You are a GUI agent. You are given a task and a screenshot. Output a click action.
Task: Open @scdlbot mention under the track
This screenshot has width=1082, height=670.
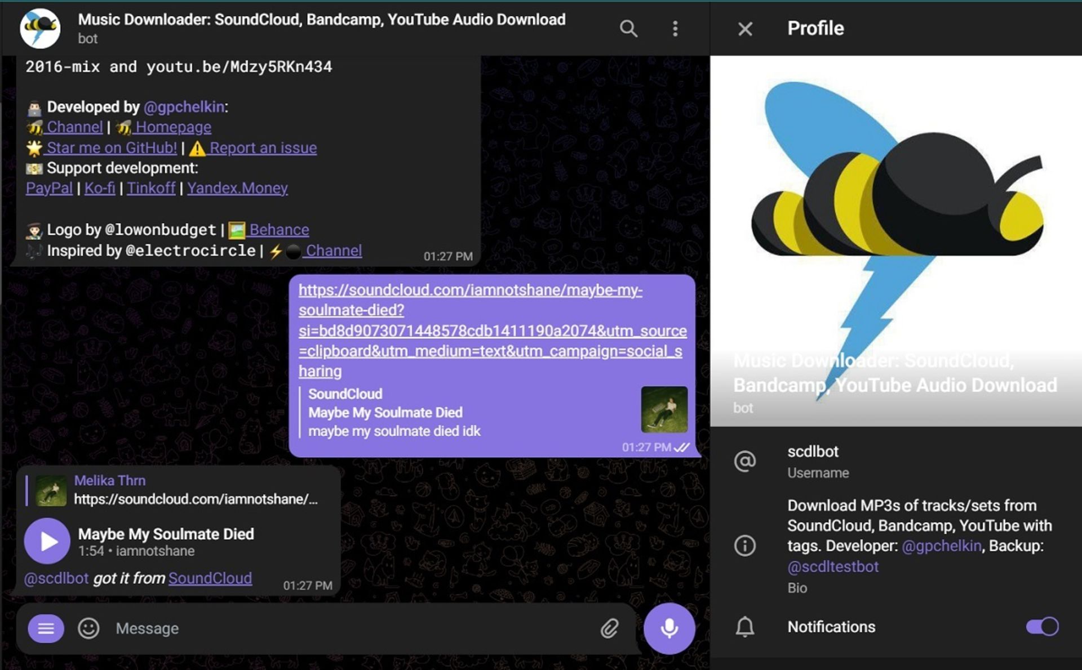56,578
